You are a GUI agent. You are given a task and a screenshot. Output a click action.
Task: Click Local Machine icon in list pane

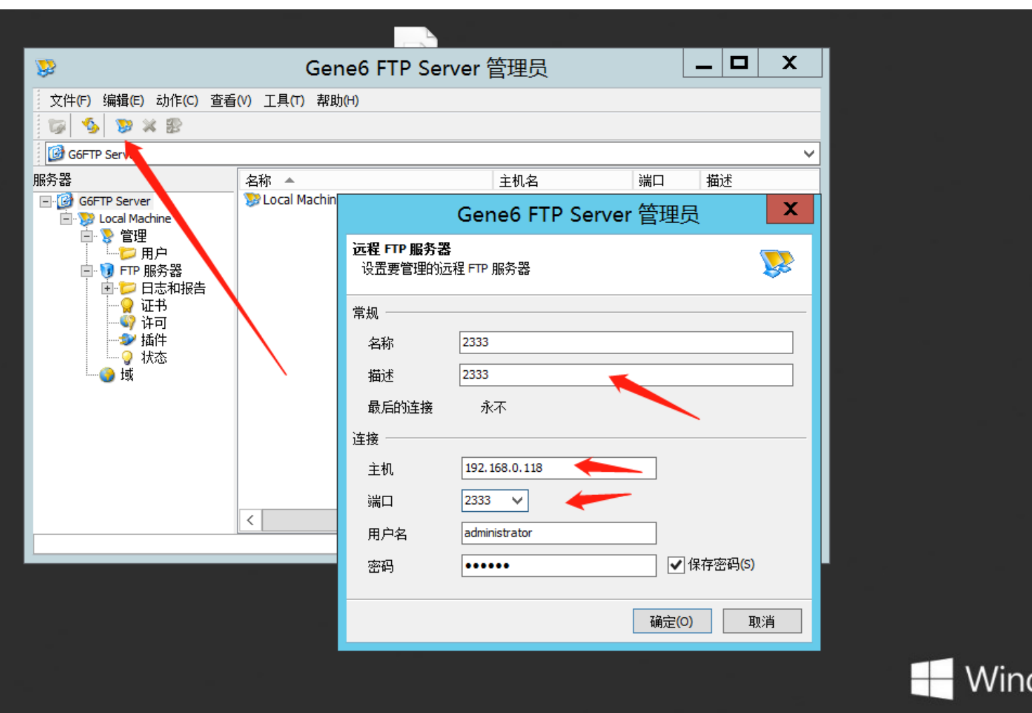coord(252,199)
